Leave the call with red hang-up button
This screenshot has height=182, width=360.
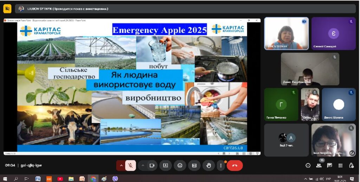pos(234,165)
